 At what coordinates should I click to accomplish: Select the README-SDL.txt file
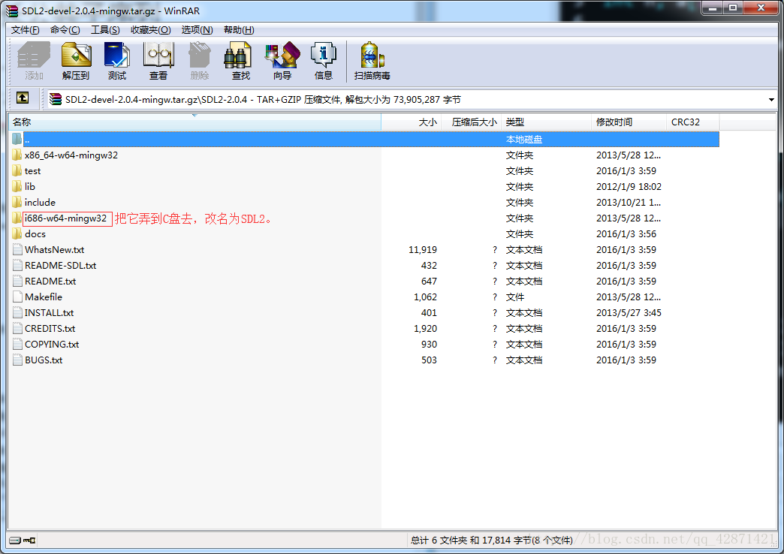click(x=61, y=266)
